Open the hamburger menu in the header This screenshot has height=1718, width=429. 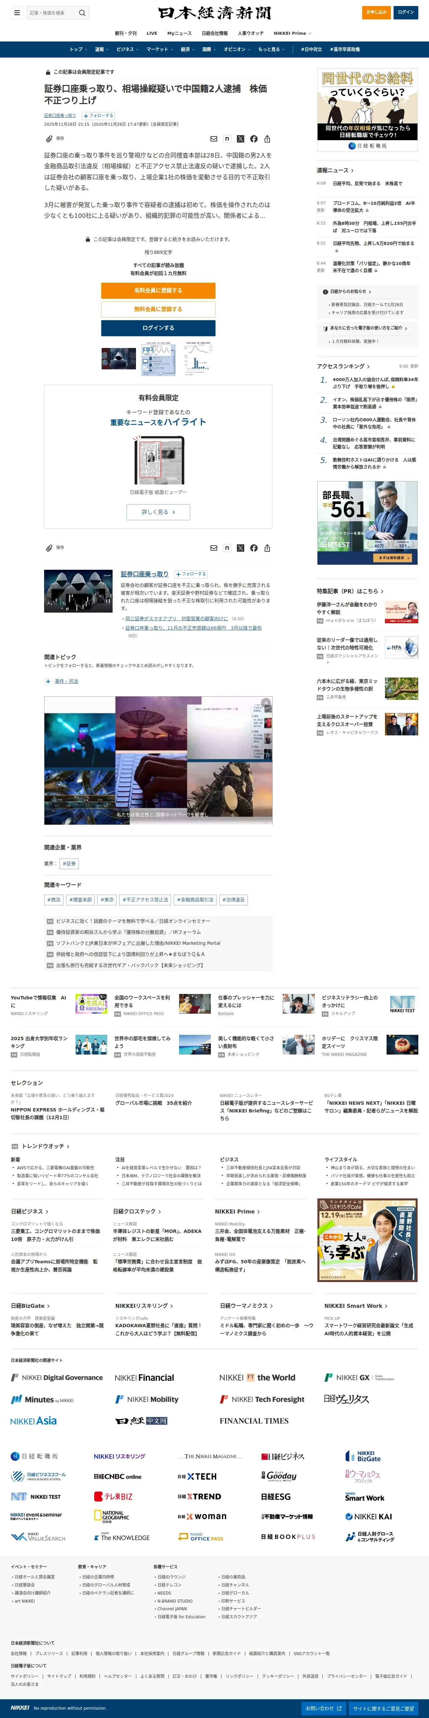coord(17,13)
